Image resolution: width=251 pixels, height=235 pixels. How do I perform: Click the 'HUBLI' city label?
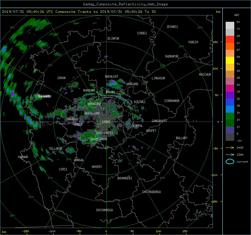pos(78,124)
